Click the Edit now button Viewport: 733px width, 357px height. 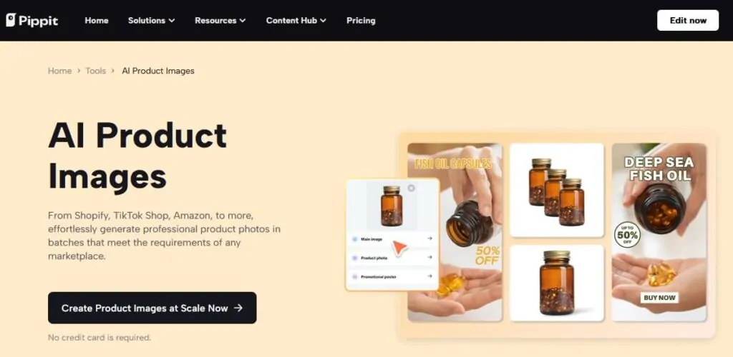[x=688, y=21]
